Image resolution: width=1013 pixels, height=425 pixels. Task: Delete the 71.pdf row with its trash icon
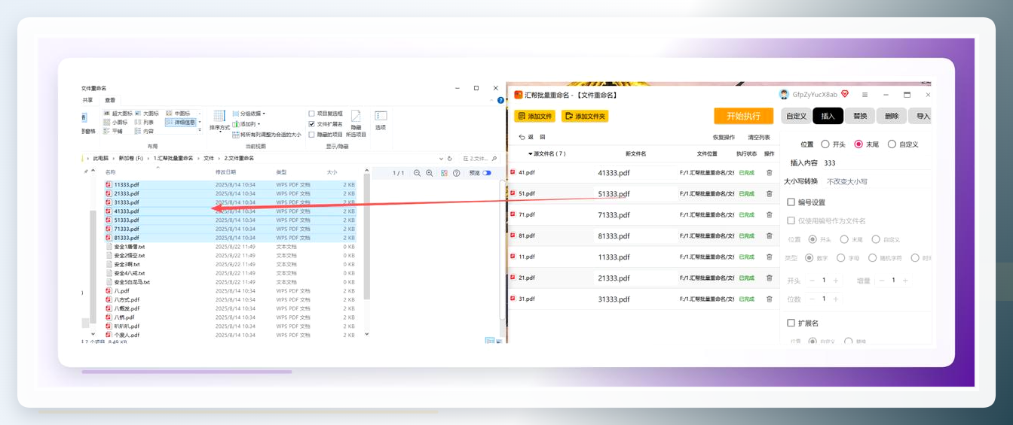point(770,214)
